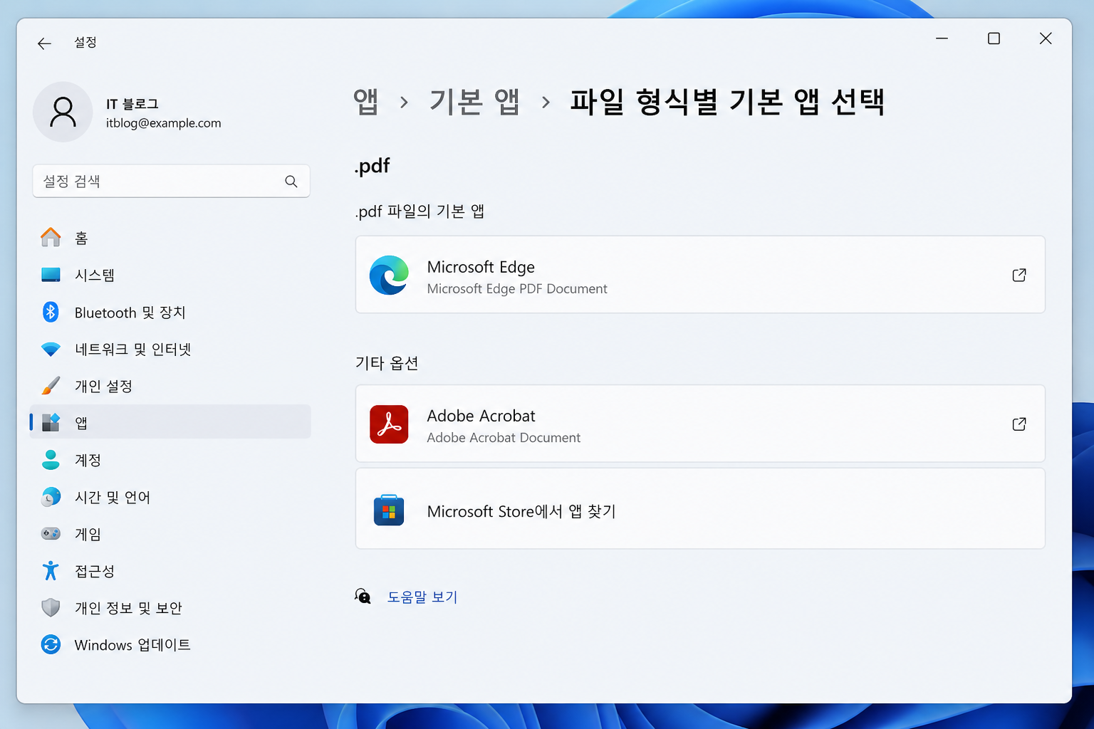
Task: Select the 접근성 accessibility icon
Action: tap(51, 571)
